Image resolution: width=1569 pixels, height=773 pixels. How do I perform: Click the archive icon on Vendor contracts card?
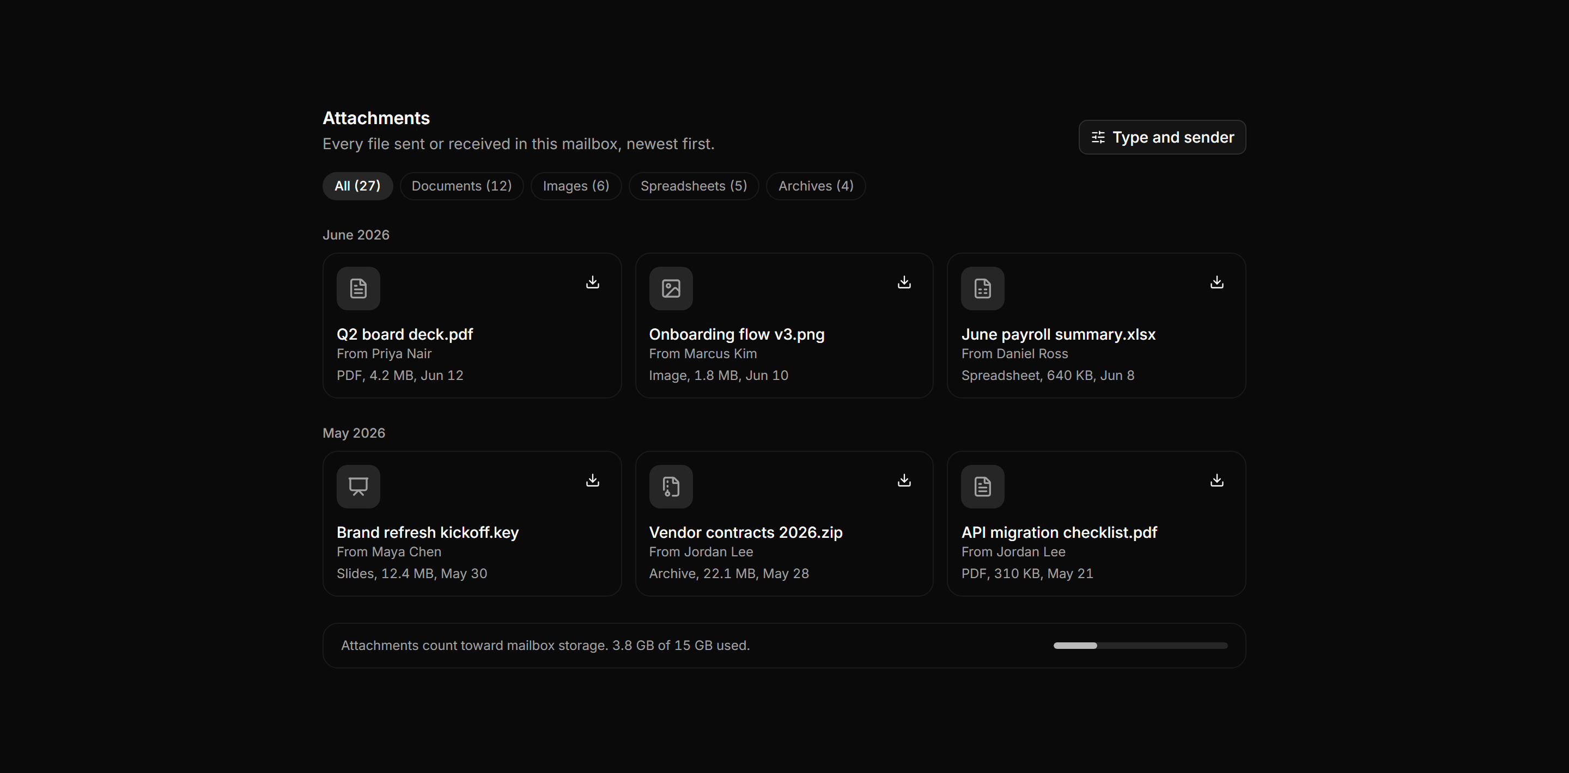671,487
